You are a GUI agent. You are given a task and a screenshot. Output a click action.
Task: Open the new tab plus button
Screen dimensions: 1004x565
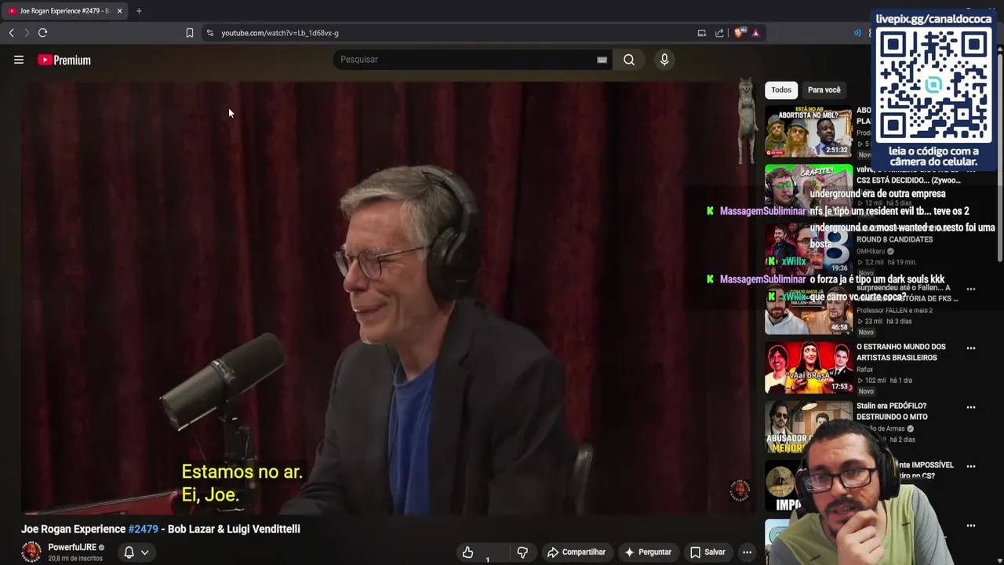click(x=139, y=11)
